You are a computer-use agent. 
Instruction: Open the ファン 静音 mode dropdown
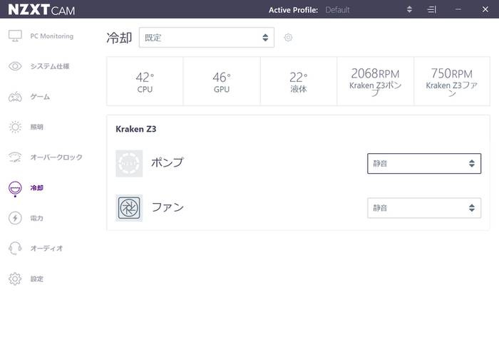click(424, 208)
